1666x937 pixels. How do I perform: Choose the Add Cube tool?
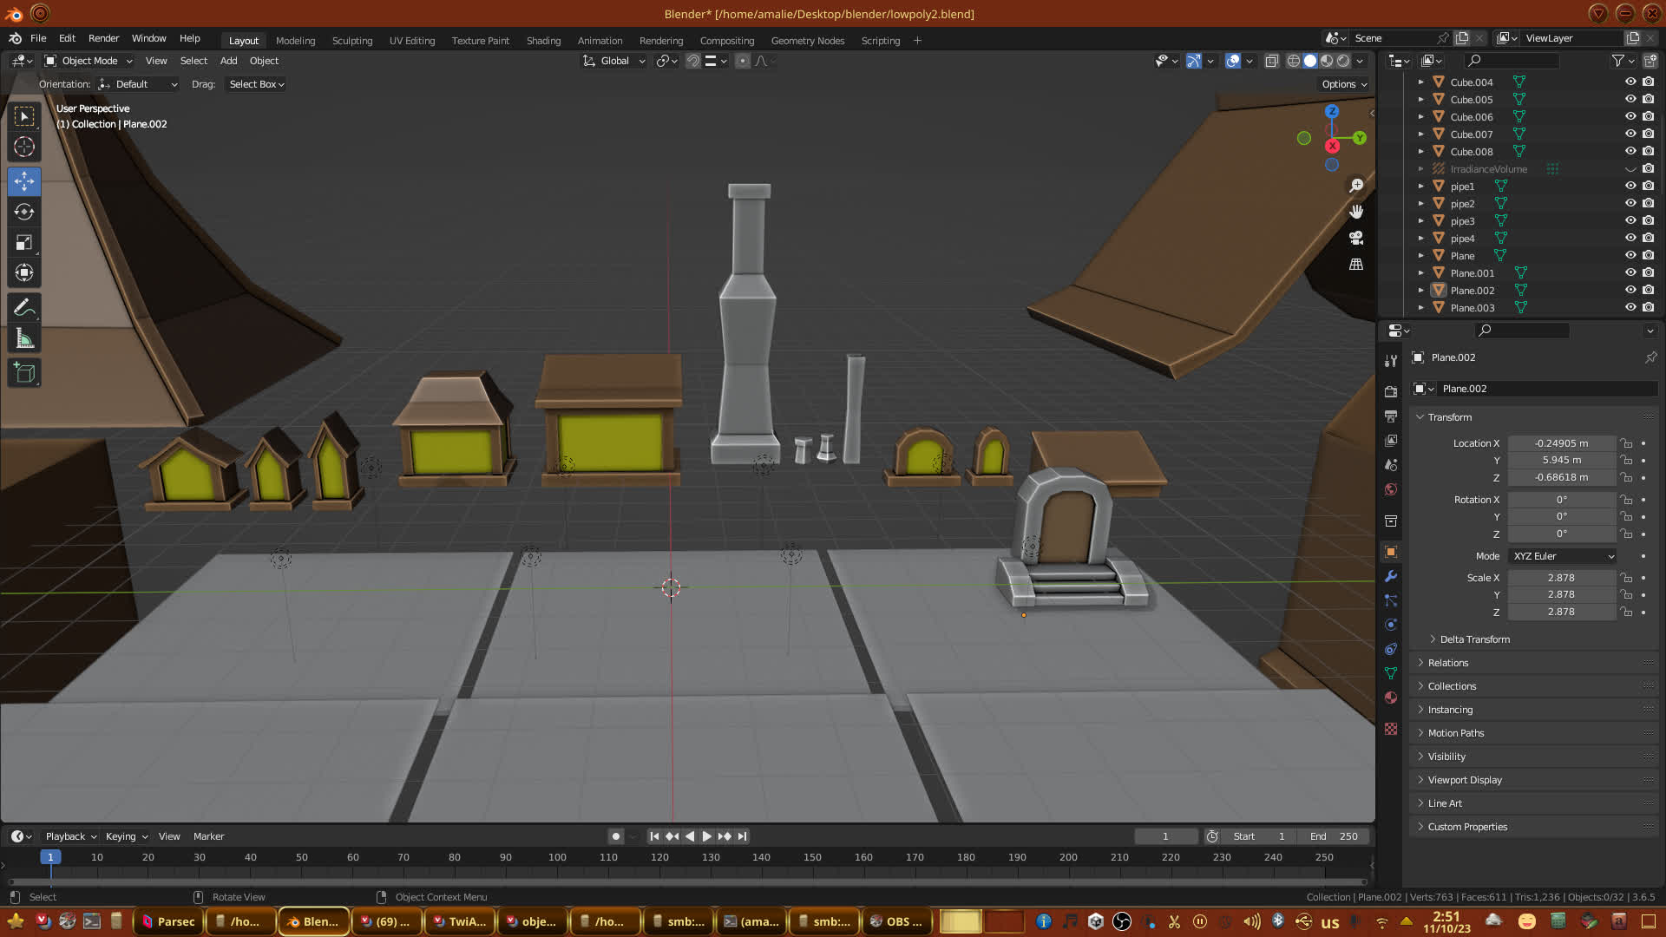pyautogui.click(x=24, y=373)
